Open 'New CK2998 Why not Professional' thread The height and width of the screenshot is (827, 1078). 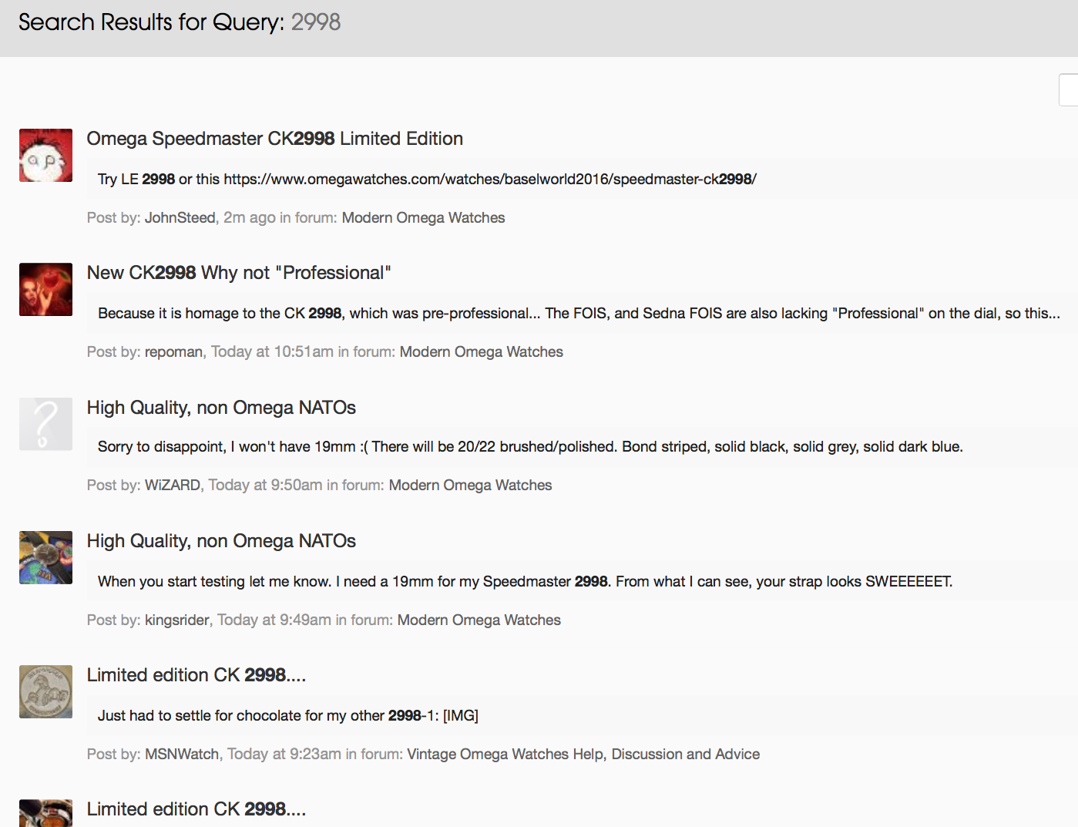239,273
